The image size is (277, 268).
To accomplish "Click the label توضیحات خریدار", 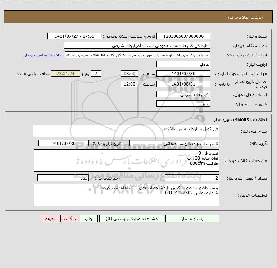I will click(x=252, y=195).
